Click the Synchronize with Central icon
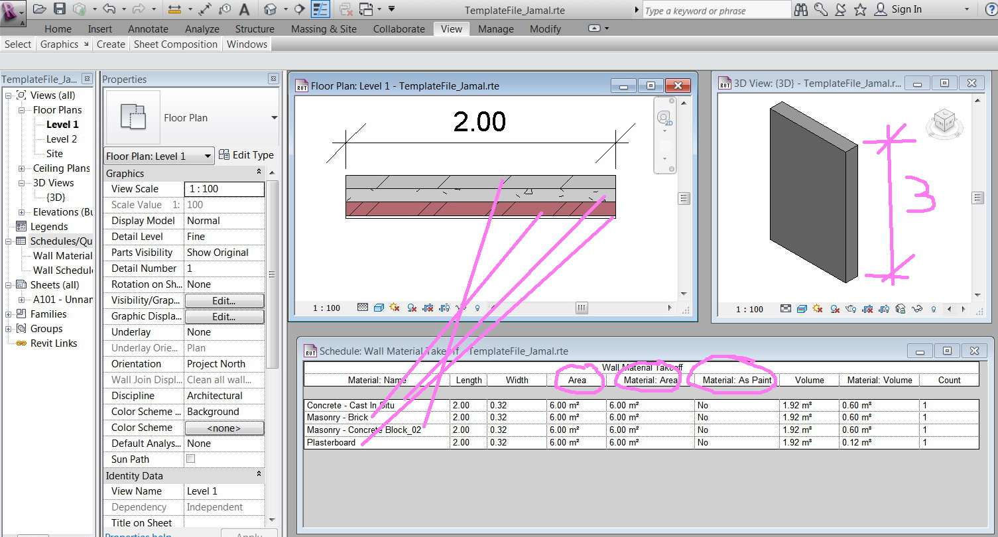This screenshot has width=998, height=537. click(80, 9)
